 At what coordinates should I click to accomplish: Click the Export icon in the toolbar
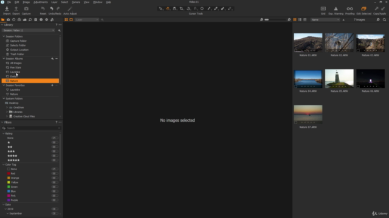coord(16,9)
